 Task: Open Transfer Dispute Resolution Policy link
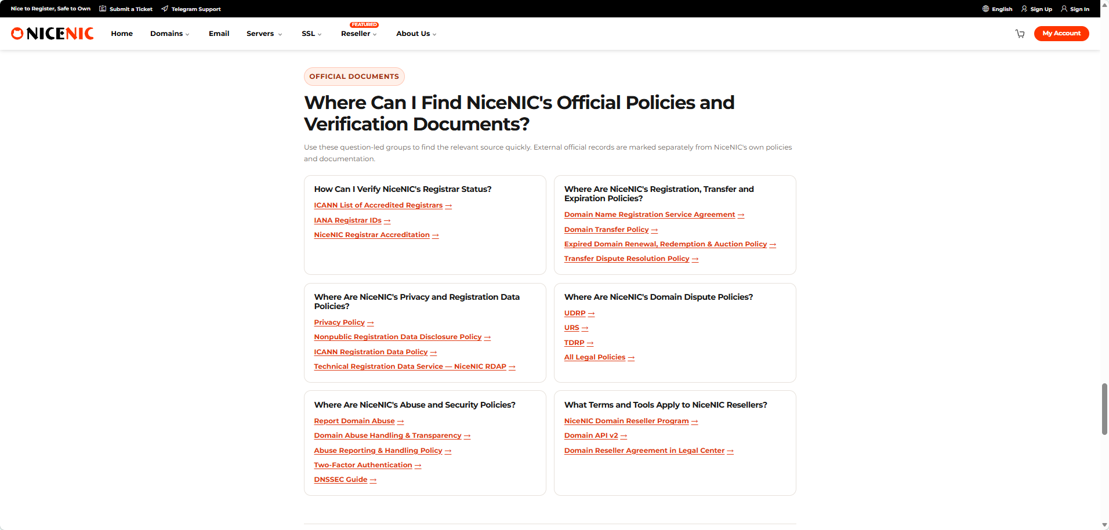click(631, 259)
